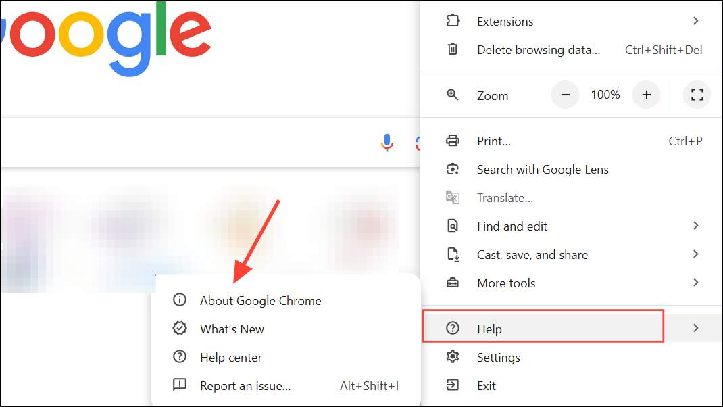Click the trash can icon for browsing data
Screen dimensions: 723x407
(x=453, y=49)
